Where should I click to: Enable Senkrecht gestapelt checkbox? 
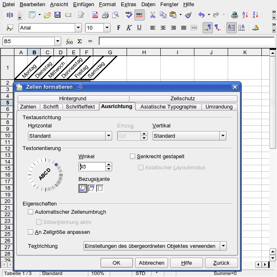tap(133, 156)
